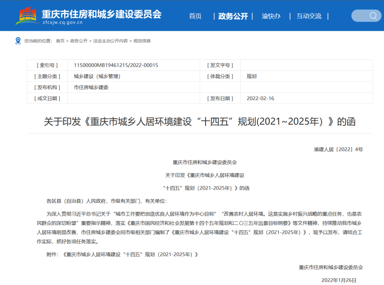Click the 发文字号 label cell
Viewport: 384px width, 285px height.
[220, 65]
